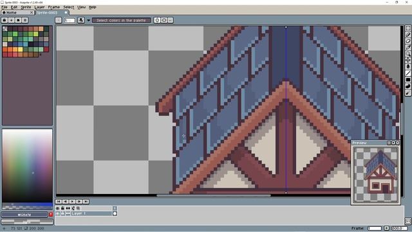Select the Layer 1 row in timeline
Viewport: 412px width, 232px height.
[x=91, y=213]
